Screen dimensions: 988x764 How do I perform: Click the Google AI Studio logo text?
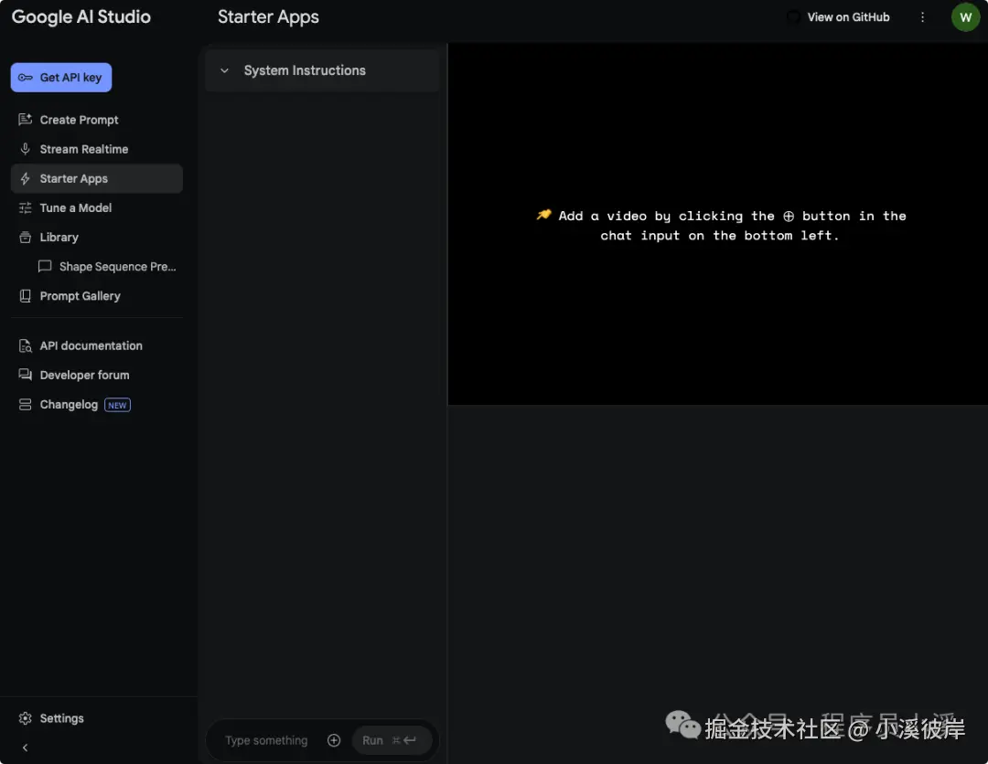[x=81, y=17]
